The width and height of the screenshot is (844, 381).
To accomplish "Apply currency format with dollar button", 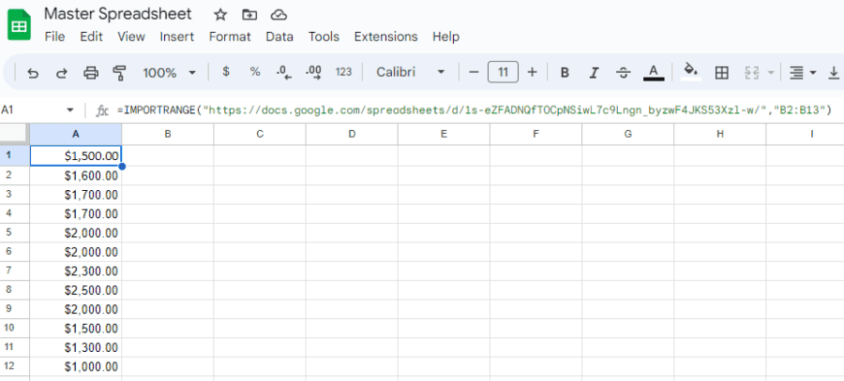I will pos(226,72).
